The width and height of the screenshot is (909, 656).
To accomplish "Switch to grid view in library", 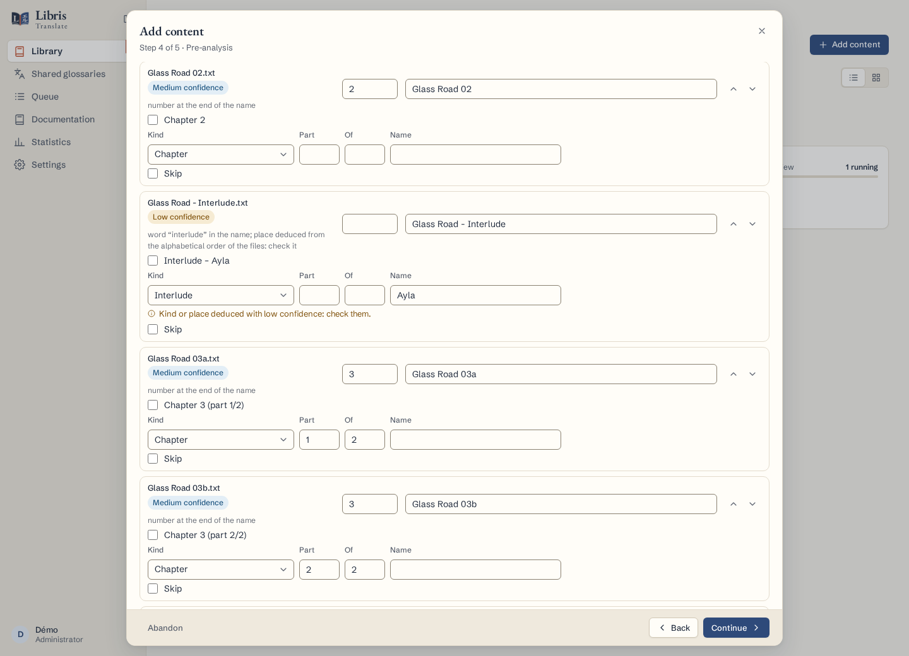I will click(876, 78).
